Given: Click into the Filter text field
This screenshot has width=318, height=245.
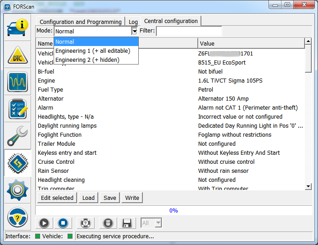Looking at the screenshot, I should click(189, 31).
